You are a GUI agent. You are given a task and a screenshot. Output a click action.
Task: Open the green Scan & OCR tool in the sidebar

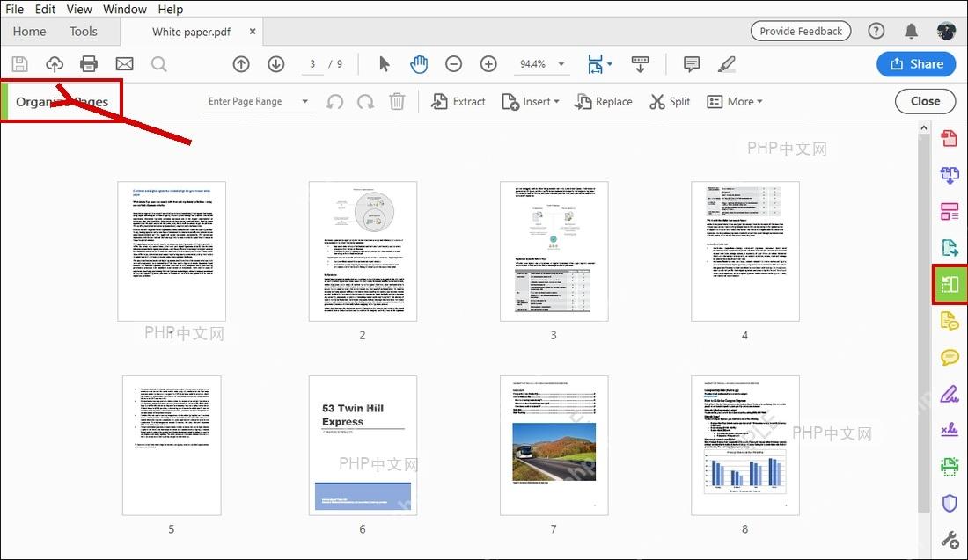click(950, 466)
